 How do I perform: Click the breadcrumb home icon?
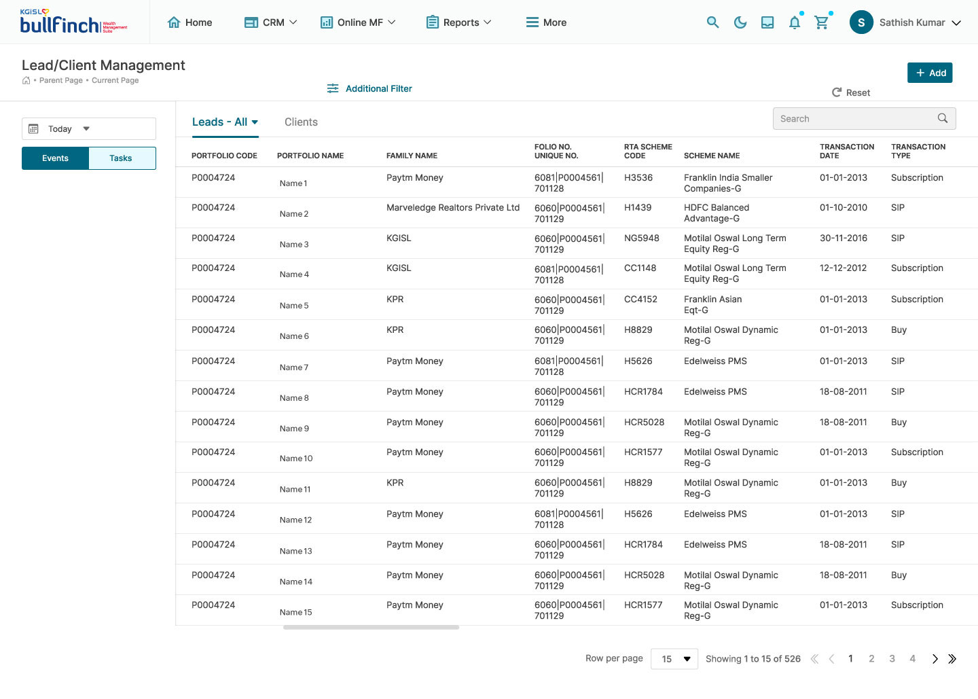[26, 80]
